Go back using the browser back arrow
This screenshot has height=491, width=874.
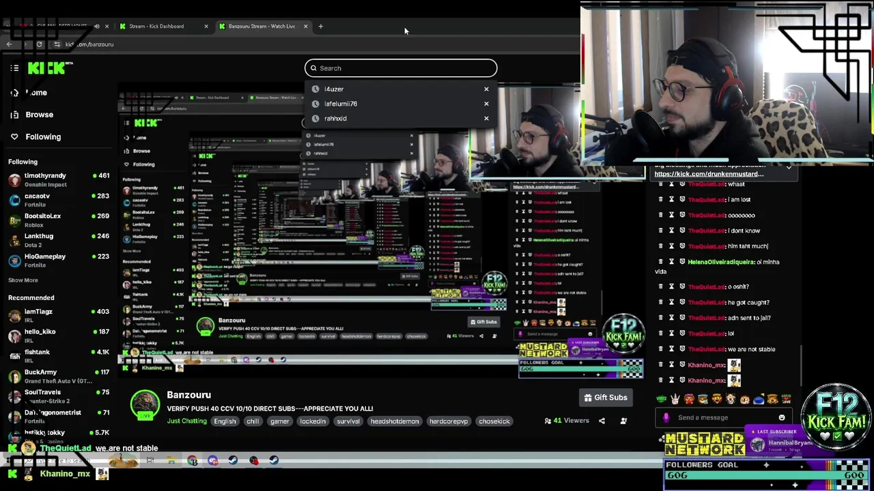[10, 44]
